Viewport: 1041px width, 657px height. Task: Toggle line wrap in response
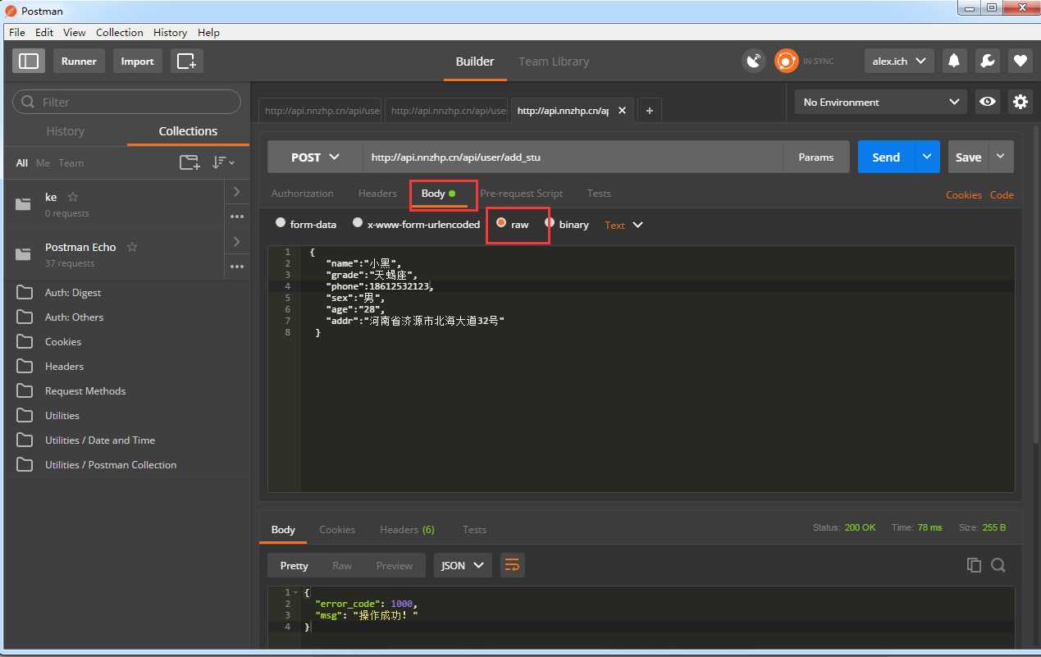512,565
